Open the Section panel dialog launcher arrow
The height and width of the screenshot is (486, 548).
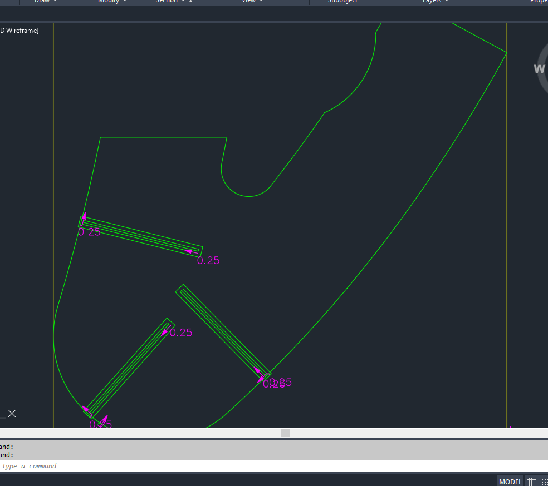point(191,2)
